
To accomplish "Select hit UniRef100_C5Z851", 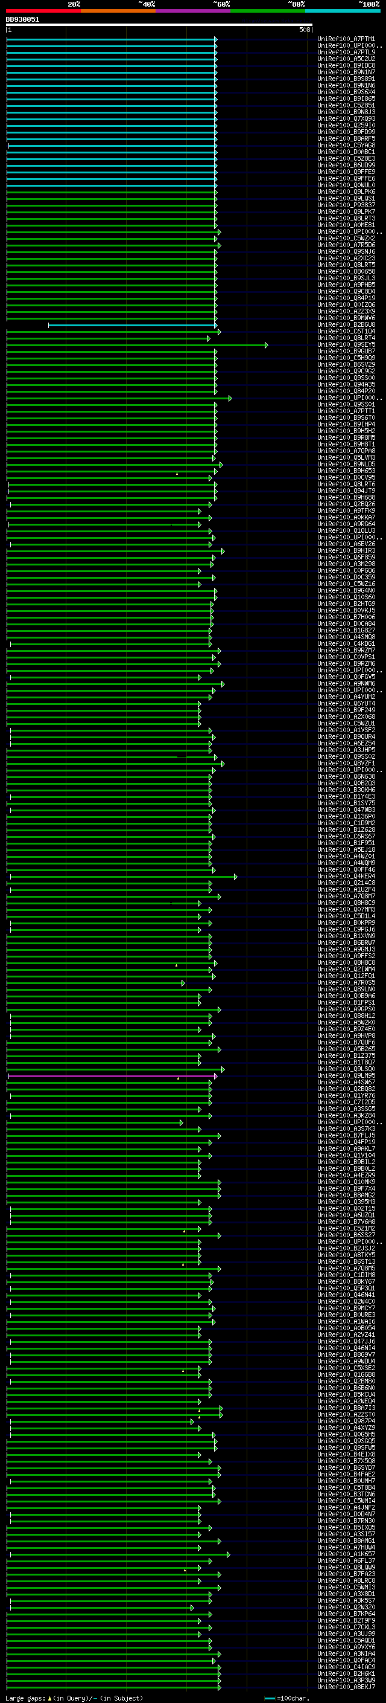I will point(346,105).
